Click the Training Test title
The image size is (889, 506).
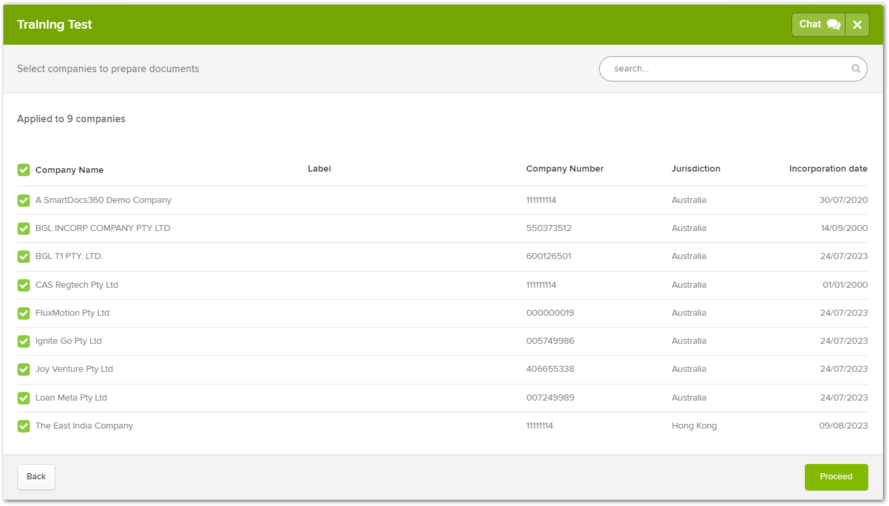point(55,25)
